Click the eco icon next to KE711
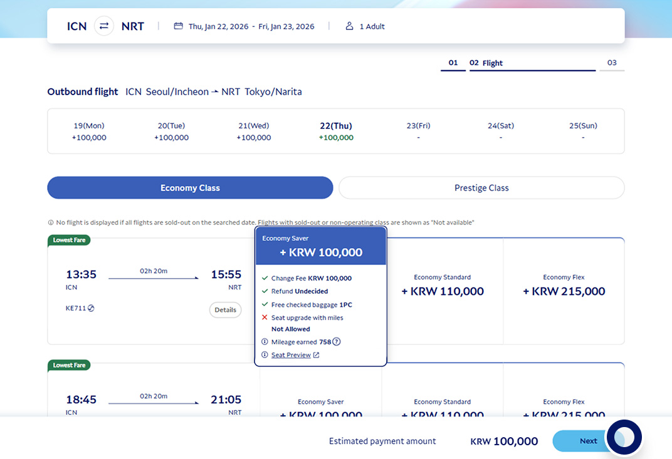This screenshot has height=459, width=672. click(91, 308)
